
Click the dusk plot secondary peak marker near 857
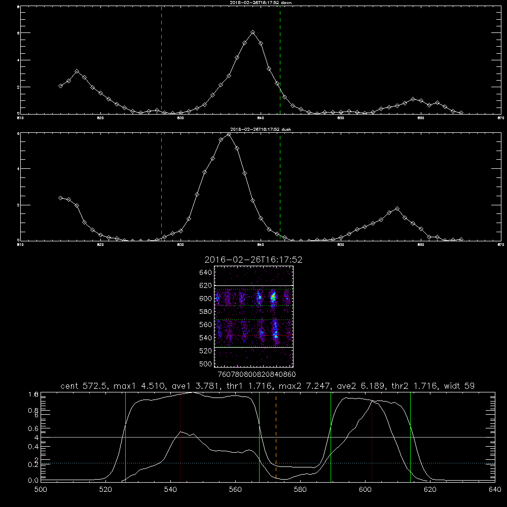point(397,209)
